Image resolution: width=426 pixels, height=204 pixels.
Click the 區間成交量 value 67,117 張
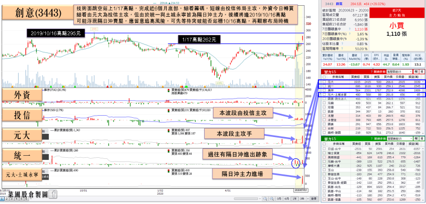tap(361, 15)
